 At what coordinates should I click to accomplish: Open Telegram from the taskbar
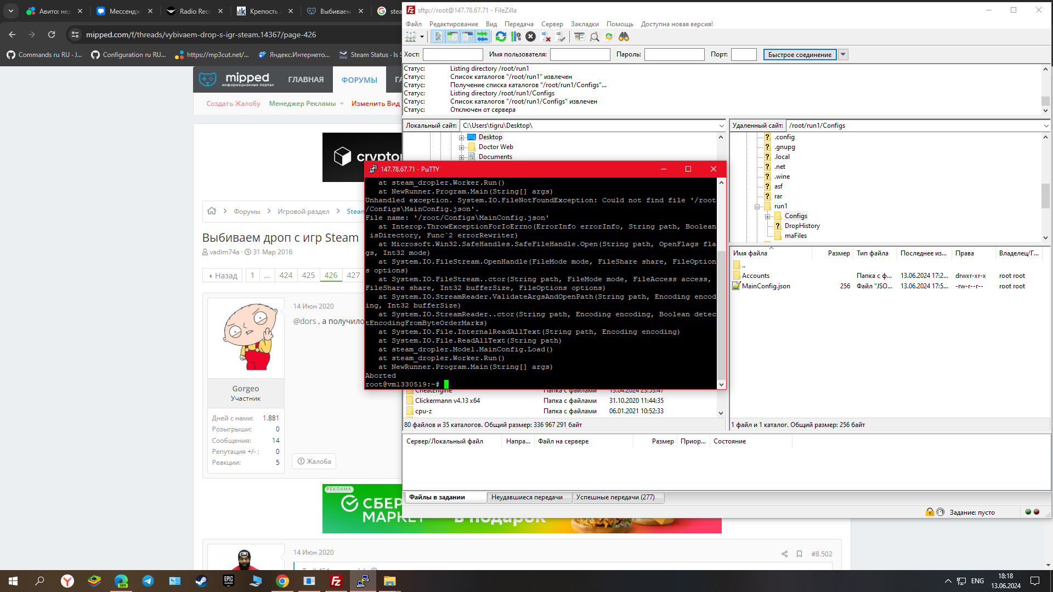point(148,581)
